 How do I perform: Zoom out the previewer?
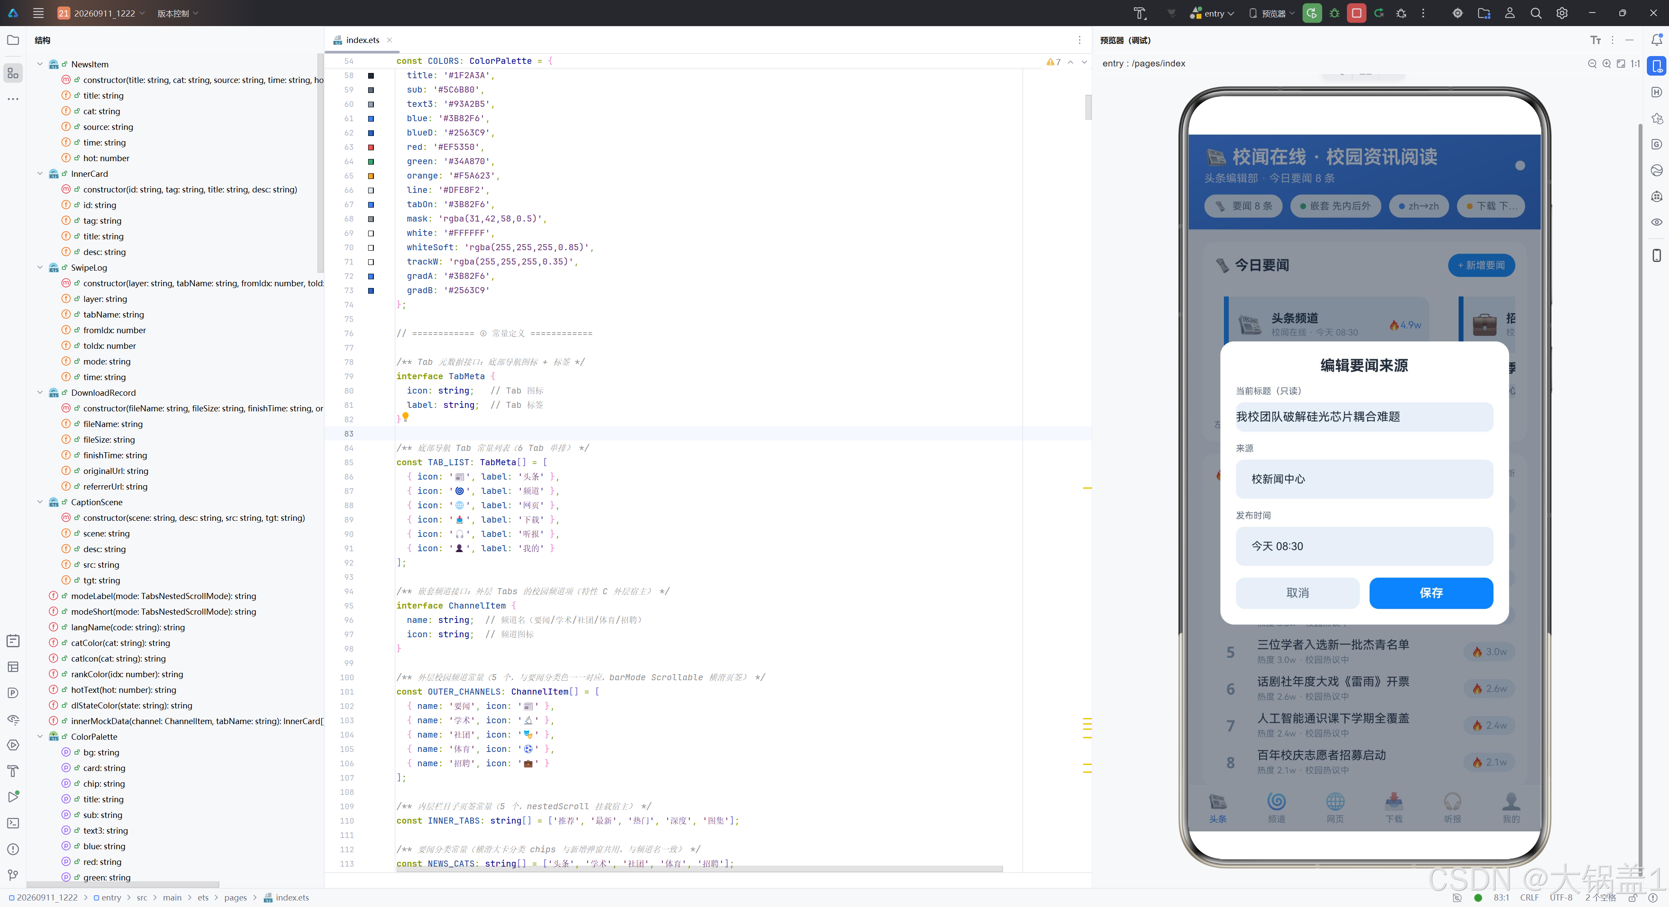tap(1592, 63)
